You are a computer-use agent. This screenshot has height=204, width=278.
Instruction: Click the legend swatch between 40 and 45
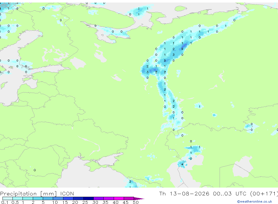(x=119, y=198)
